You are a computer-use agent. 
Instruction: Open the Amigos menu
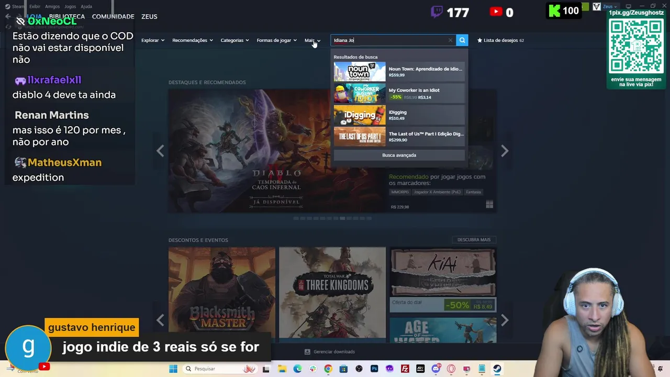[x=52, y=6]
